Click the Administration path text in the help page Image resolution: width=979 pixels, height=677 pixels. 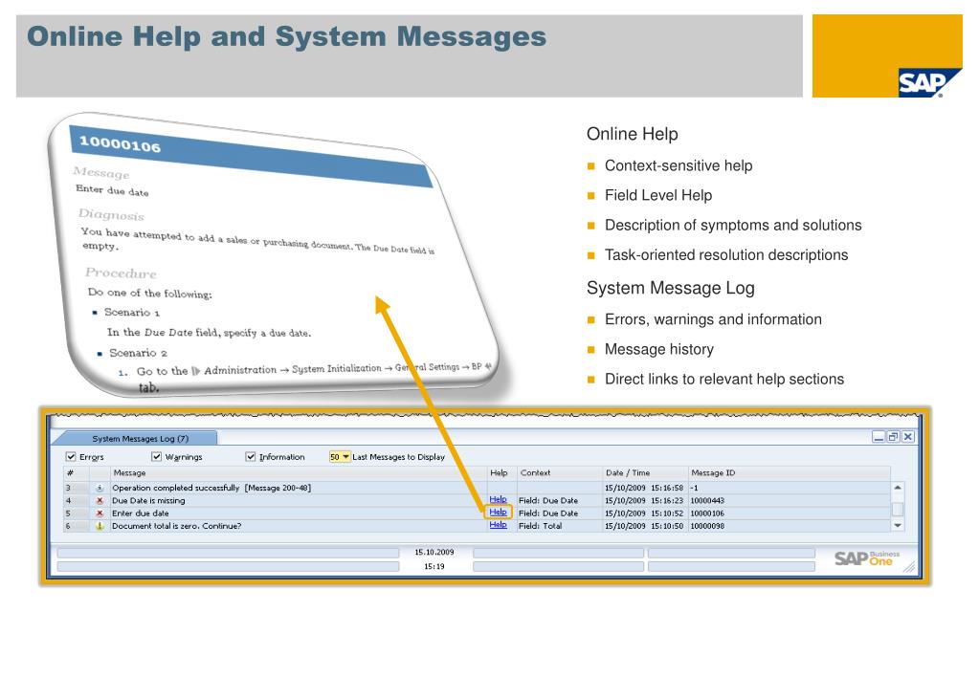coord(240,370)
